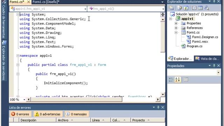Collapse the using directives region

tap(18, 14)
